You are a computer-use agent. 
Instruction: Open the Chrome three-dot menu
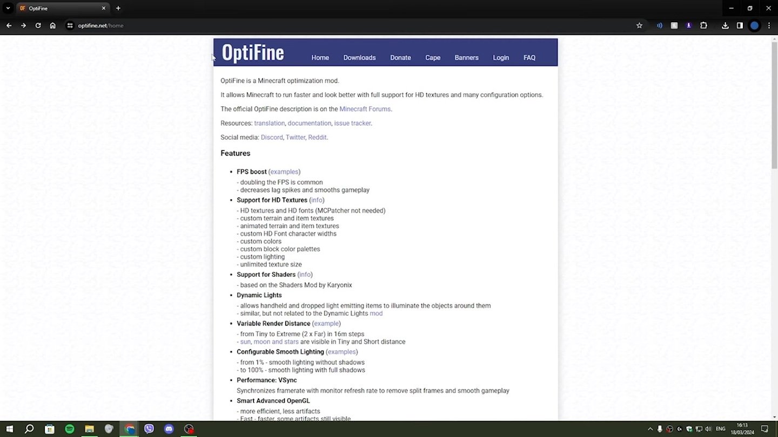point(769,25)
